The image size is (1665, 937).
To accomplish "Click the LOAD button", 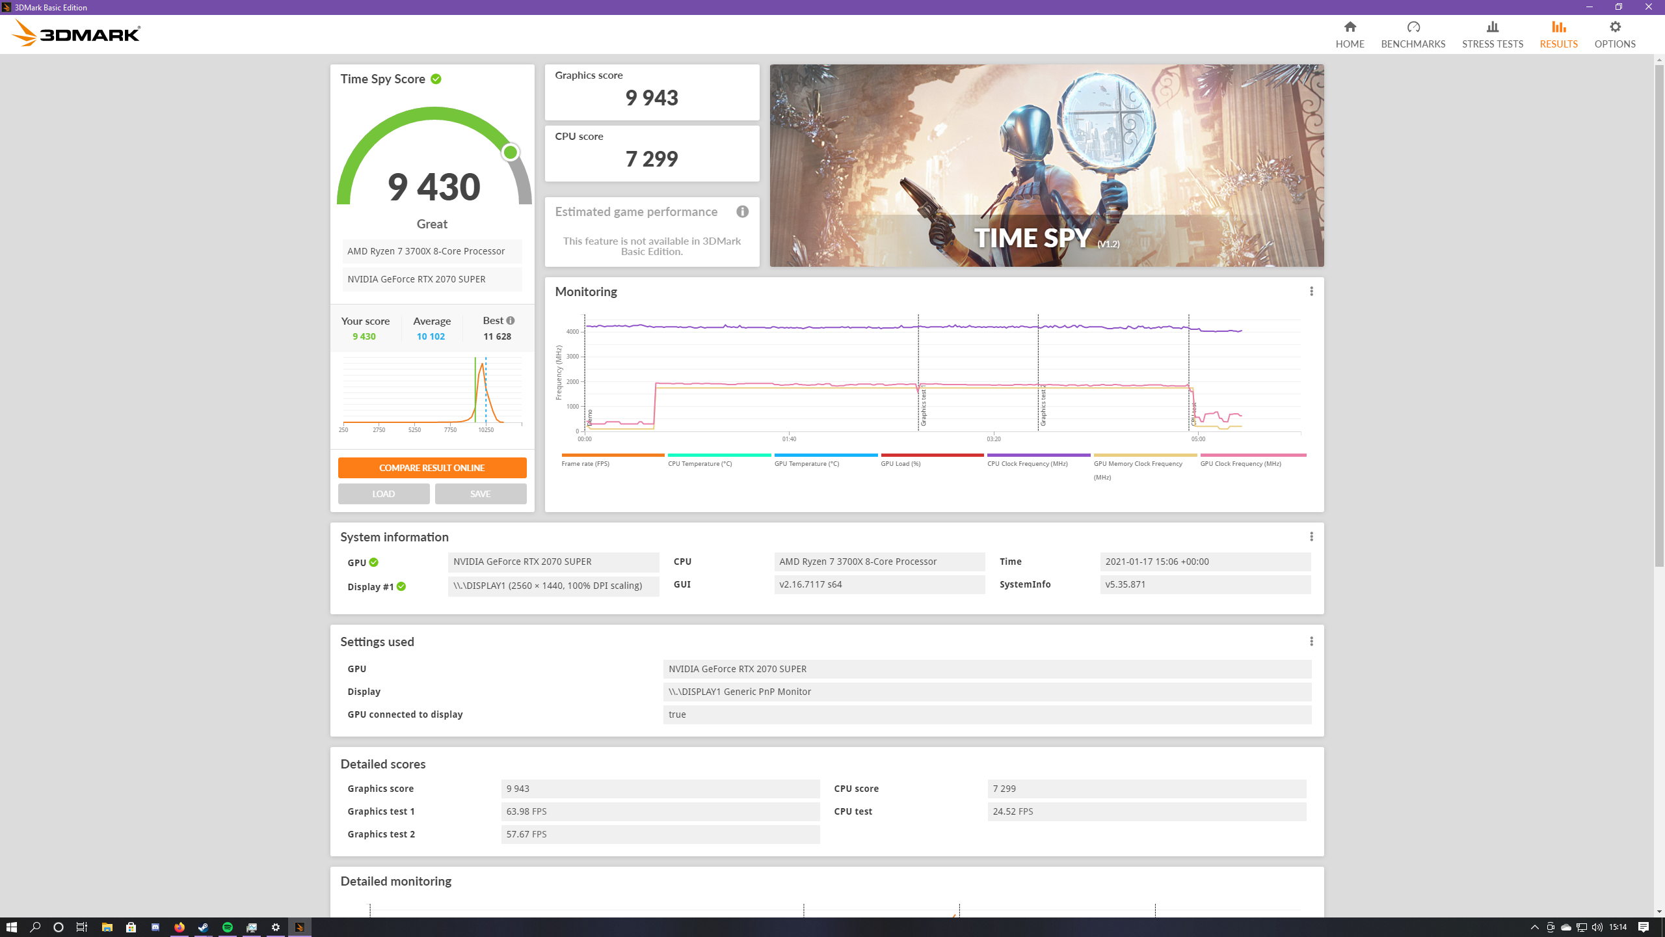I will click(x=384, y=494).
